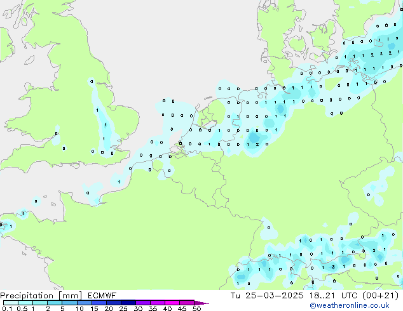Pick the 0.5–1 mm legend color swatch
Screen dimensions: 403x311
tap(25, 303)
